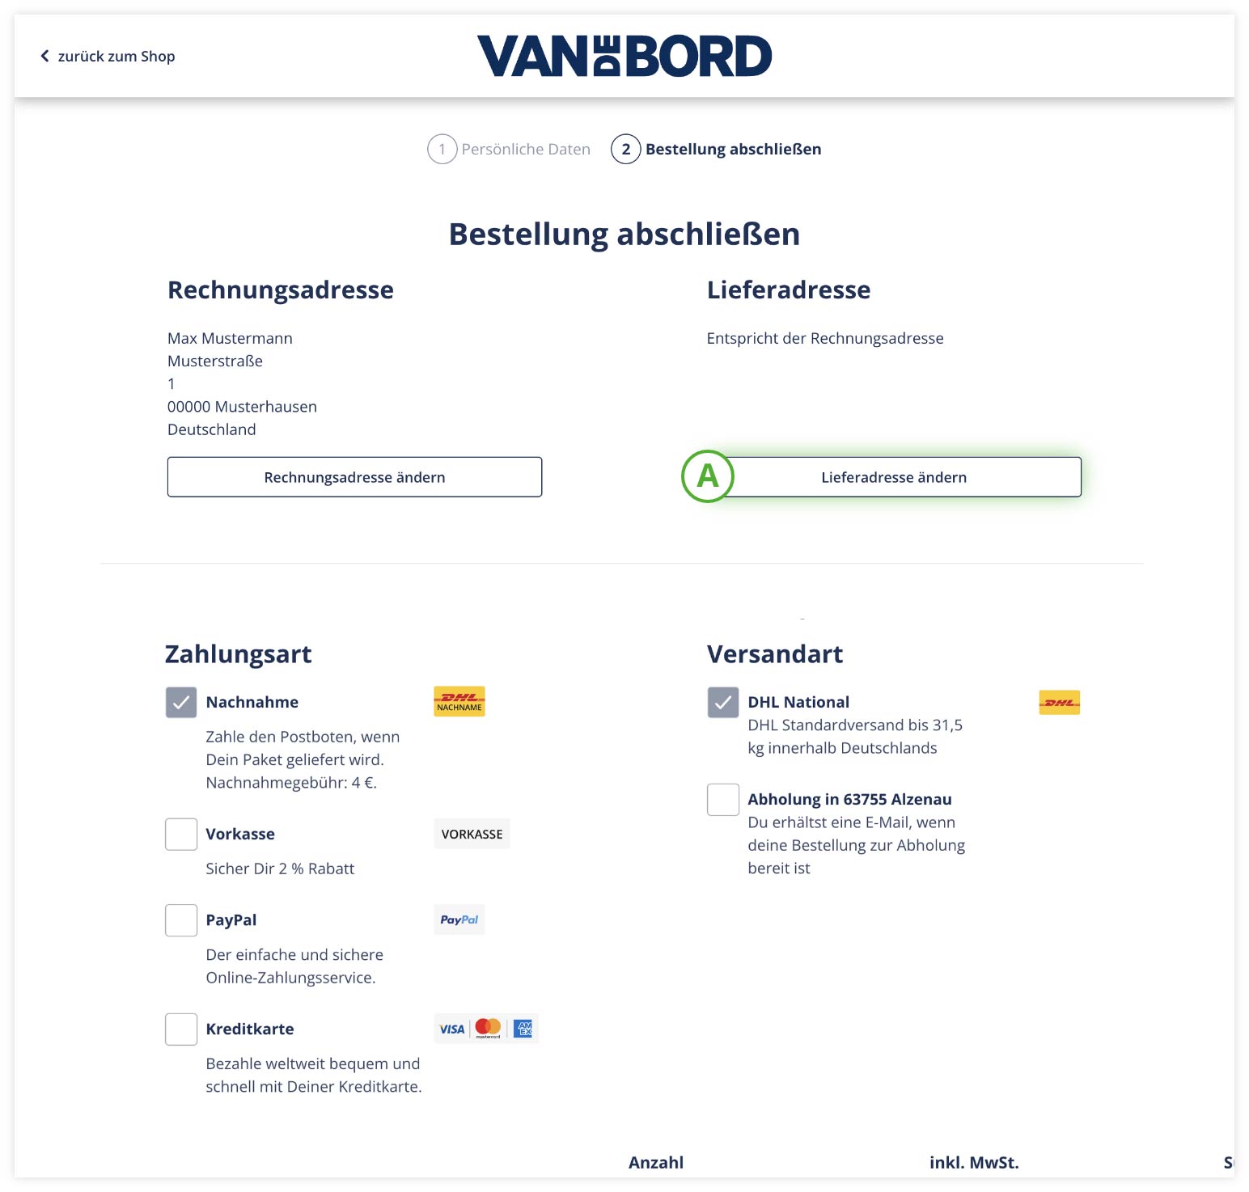Viewport: 1249px width, 1192px height.
Task: Select Kreditkarte as payment method
Action: (x=180, y=1029)
